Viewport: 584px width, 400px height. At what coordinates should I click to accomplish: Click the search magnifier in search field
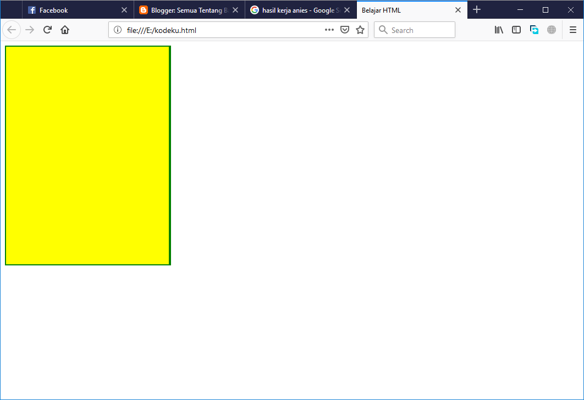(x=383, y=30)
